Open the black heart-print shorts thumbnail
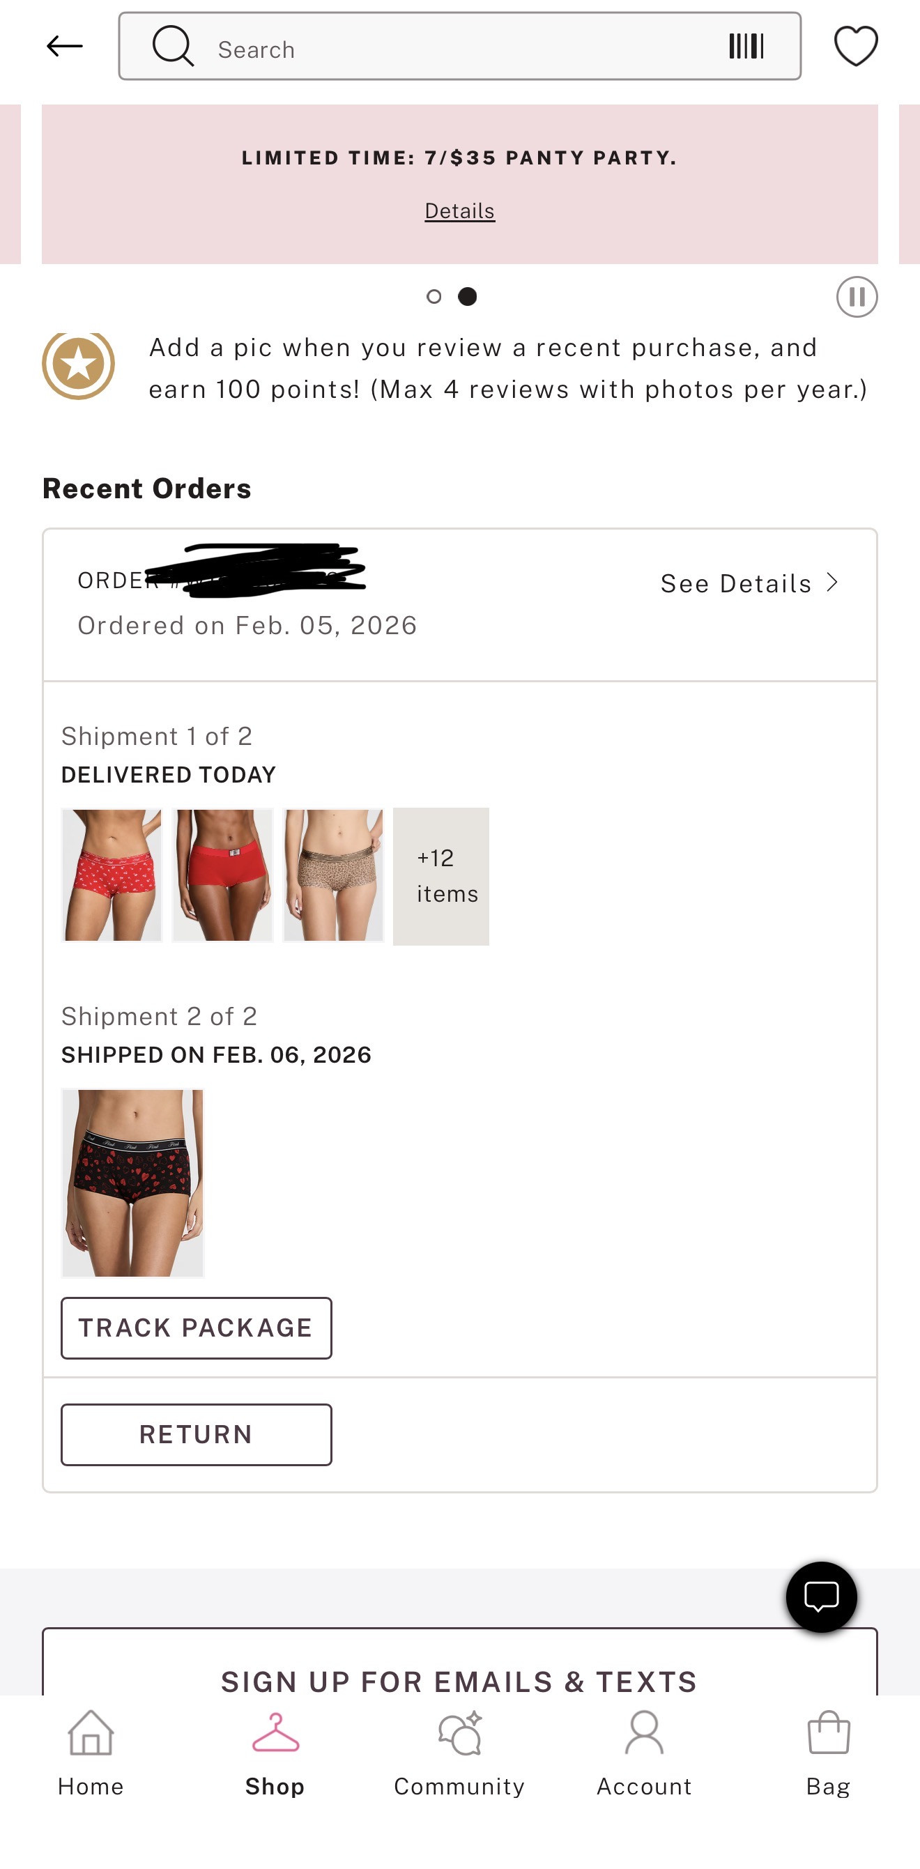 (x=133, y=1183)
